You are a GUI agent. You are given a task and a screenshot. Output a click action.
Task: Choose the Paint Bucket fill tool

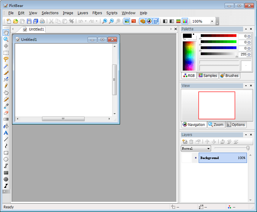point(6,126)
